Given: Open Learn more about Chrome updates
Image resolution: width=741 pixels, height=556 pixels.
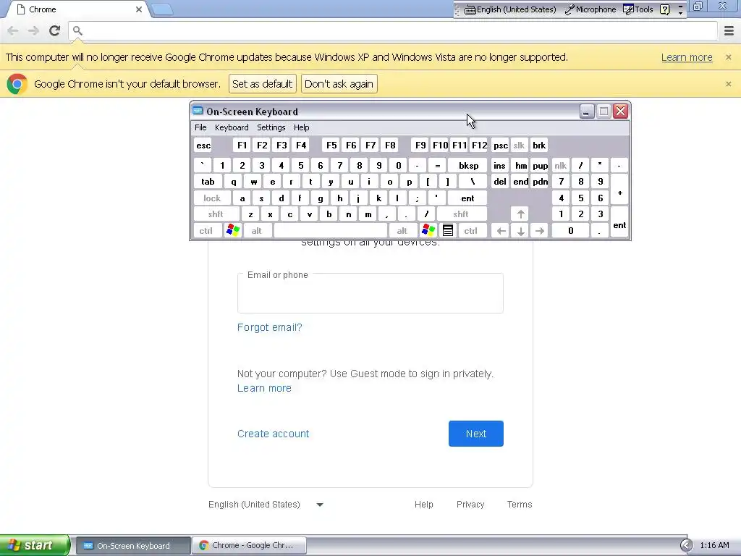Looking at the screenshot, I should pos(687,57).
